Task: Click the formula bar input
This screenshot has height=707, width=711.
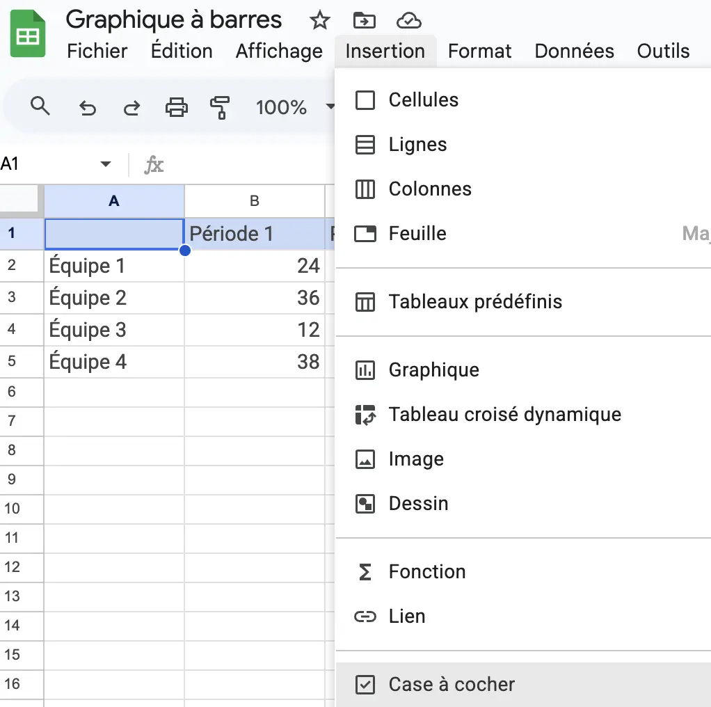Action: (252, 165)
